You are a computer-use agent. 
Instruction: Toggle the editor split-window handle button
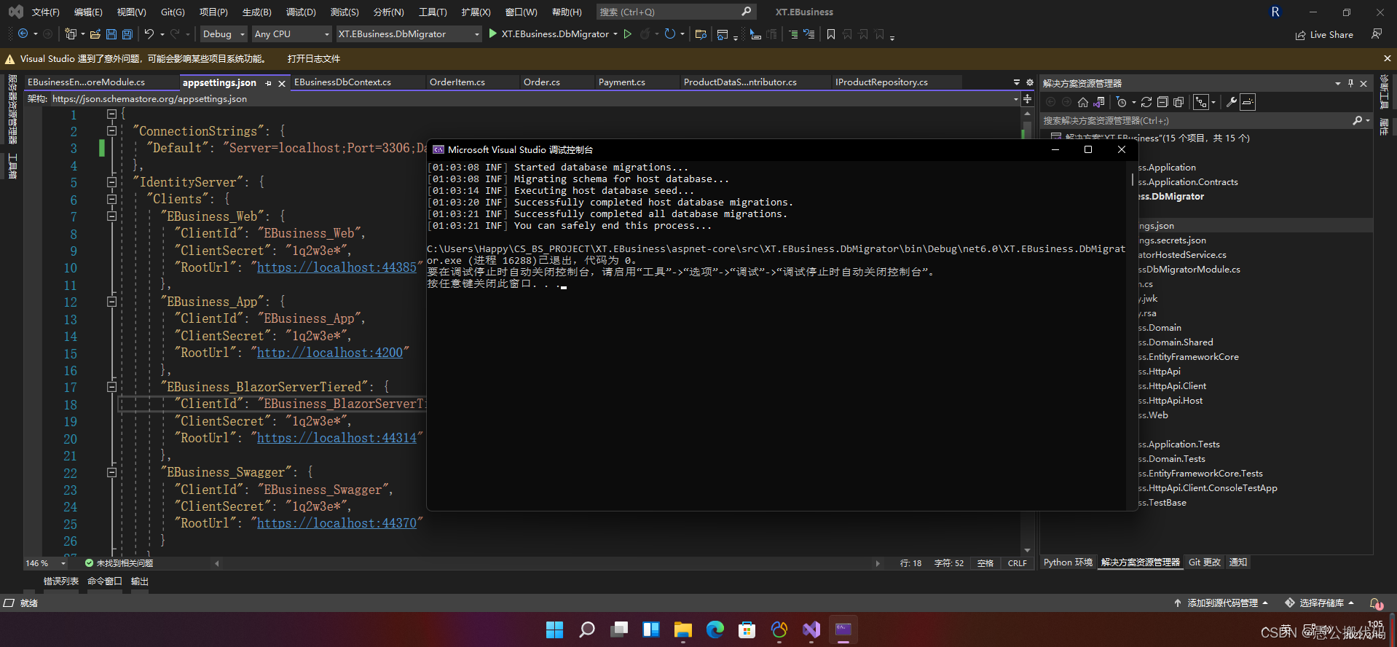[x=1027, y=99]
